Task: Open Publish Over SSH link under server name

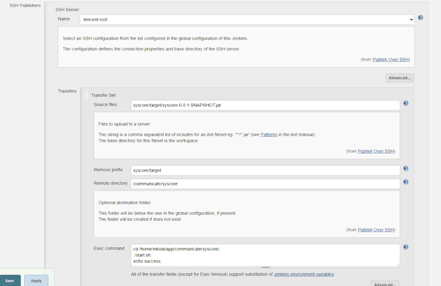Action: click(391, 59)
